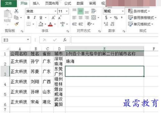Increase decimal places
Viewport: 161px width, 113px height.
coord(106,24)
